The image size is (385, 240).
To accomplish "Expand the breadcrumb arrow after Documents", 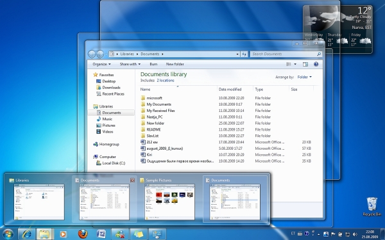I will (x=162, y=54).
